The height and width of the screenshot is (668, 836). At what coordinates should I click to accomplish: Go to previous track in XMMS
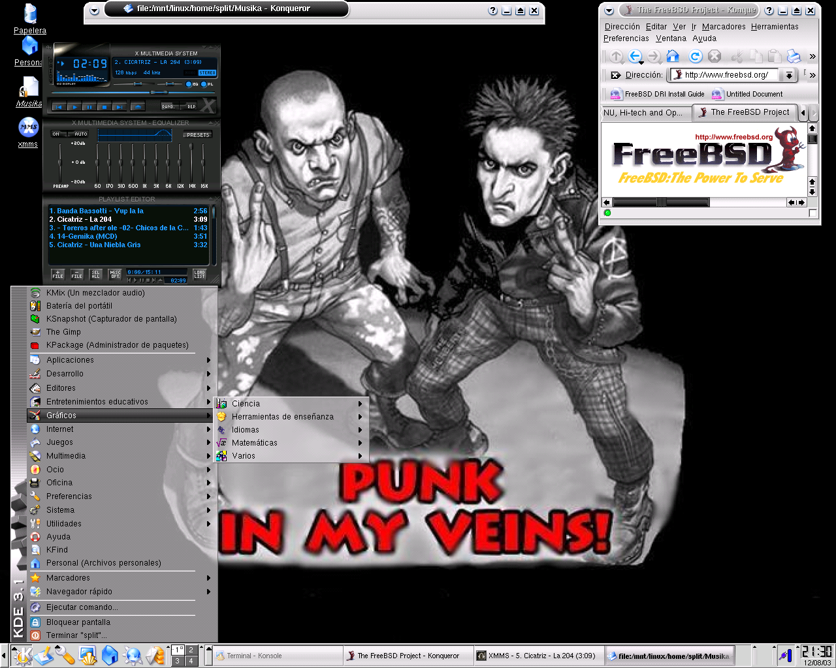tap(59, 106)
